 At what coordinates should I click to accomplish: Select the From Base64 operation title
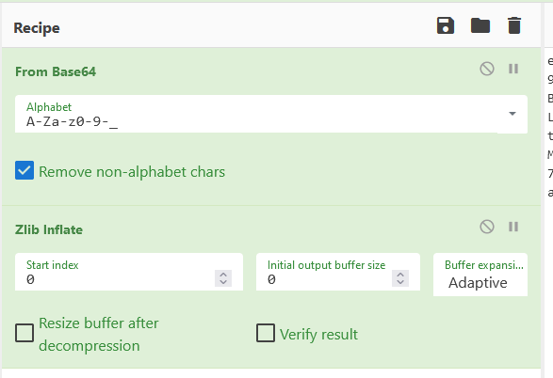pyautogui.click(x=56, y=71)
